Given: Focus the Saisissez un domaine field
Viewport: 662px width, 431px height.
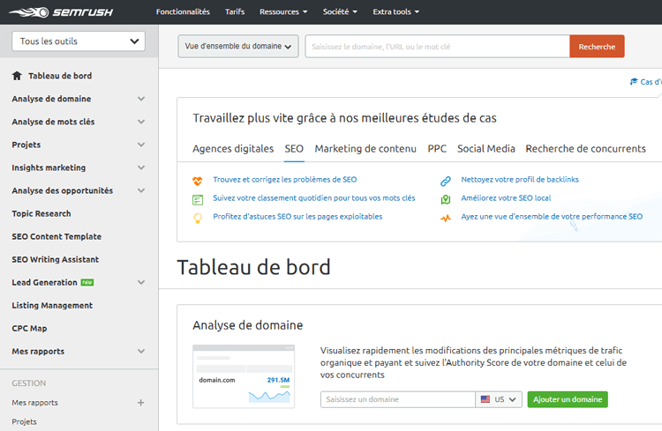Looking at the screenshot, I should click(398, 399).
